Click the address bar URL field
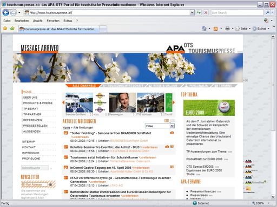The width and height of the screenshot is (277, 207). coord(107,12)
